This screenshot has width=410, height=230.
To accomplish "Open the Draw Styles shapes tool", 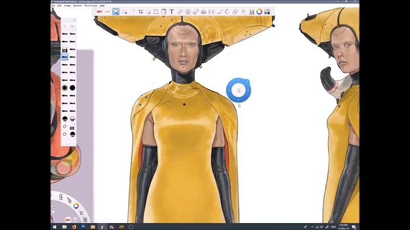I will click(x=235, y=12).
